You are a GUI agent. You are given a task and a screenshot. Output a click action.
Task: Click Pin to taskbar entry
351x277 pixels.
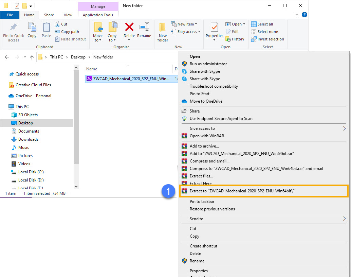202,202
